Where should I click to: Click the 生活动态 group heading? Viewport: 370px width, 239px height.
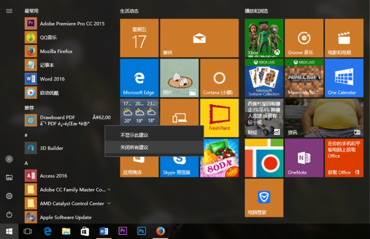tap(129, 11)
